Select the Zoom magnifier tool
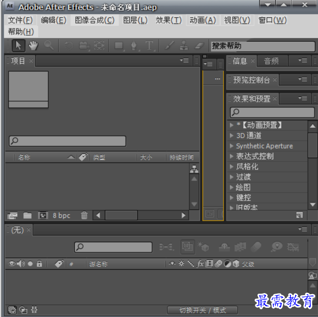Viewport: 318px width, 317px height. pos(49,45)
